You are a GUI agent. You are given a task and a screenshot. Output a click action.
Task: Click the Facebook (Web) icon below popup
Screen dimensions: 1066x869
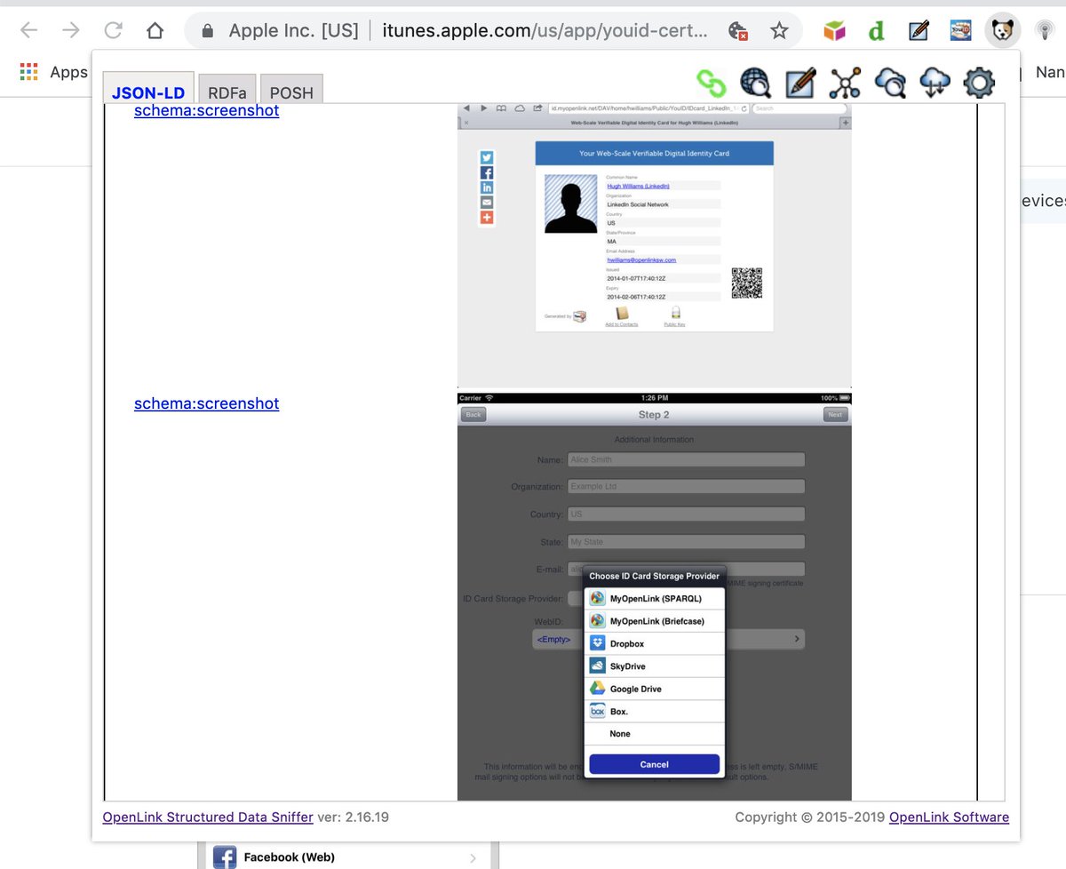coord(225,857)
